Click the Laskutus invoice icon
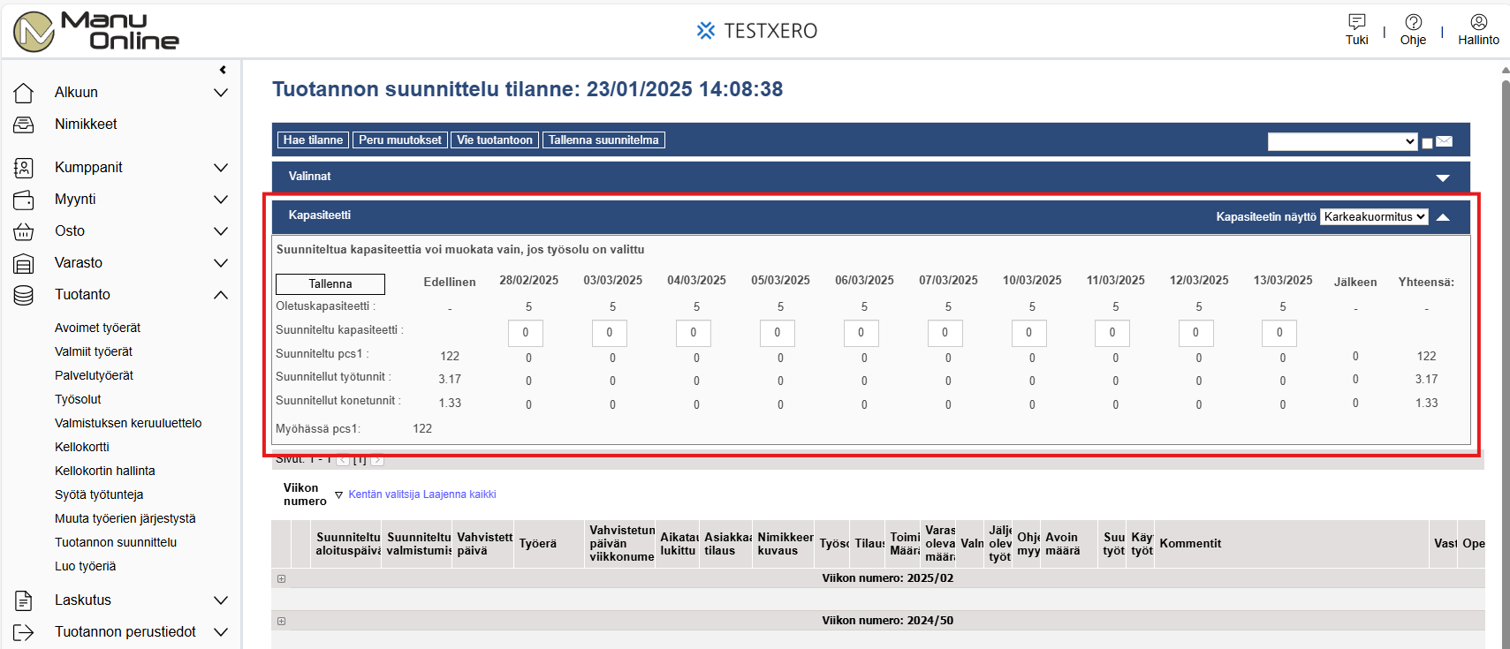Image resolution: width=1510 pixels, height=649 pixels. pos(24,600)
